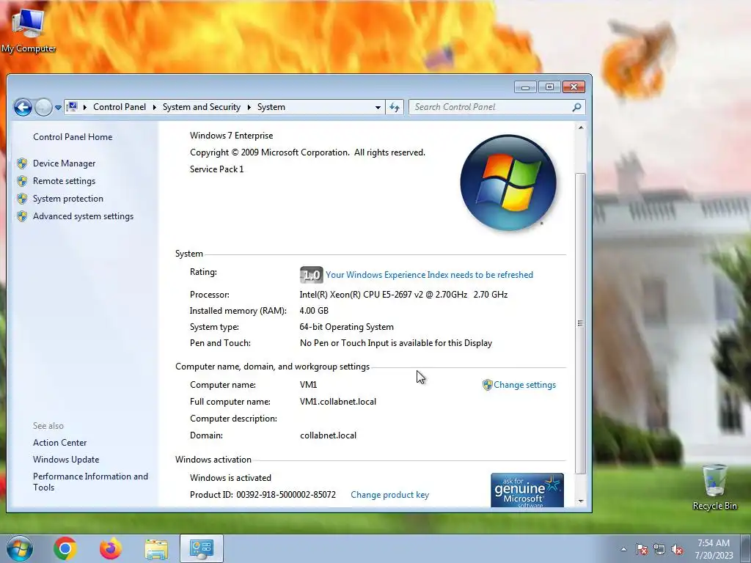The image size is (751, 563).
Task: Select Product ID 00392-918-5000002-85072
Action: (286, 495)
